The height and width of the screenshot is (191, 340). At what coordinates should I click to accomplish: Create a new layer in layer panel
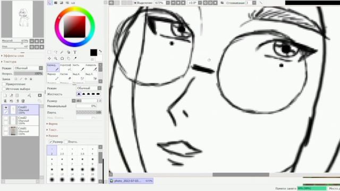(x=5, y=95)
